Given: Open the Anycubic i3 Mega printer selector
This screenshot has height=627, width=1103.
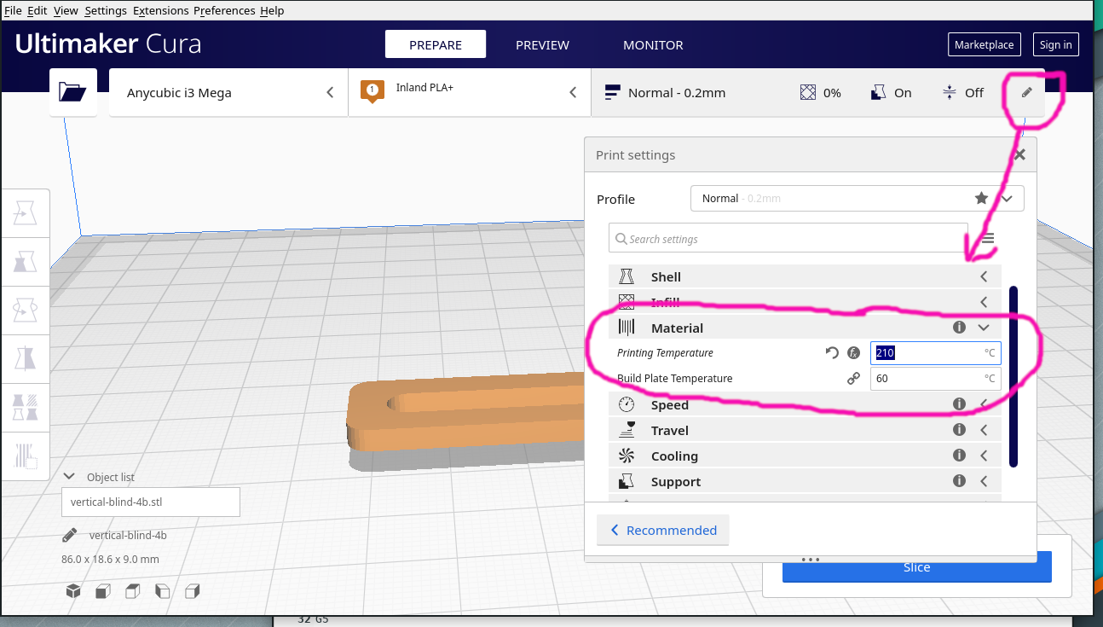Looking at the screenshot, I should tap(228, 92).
